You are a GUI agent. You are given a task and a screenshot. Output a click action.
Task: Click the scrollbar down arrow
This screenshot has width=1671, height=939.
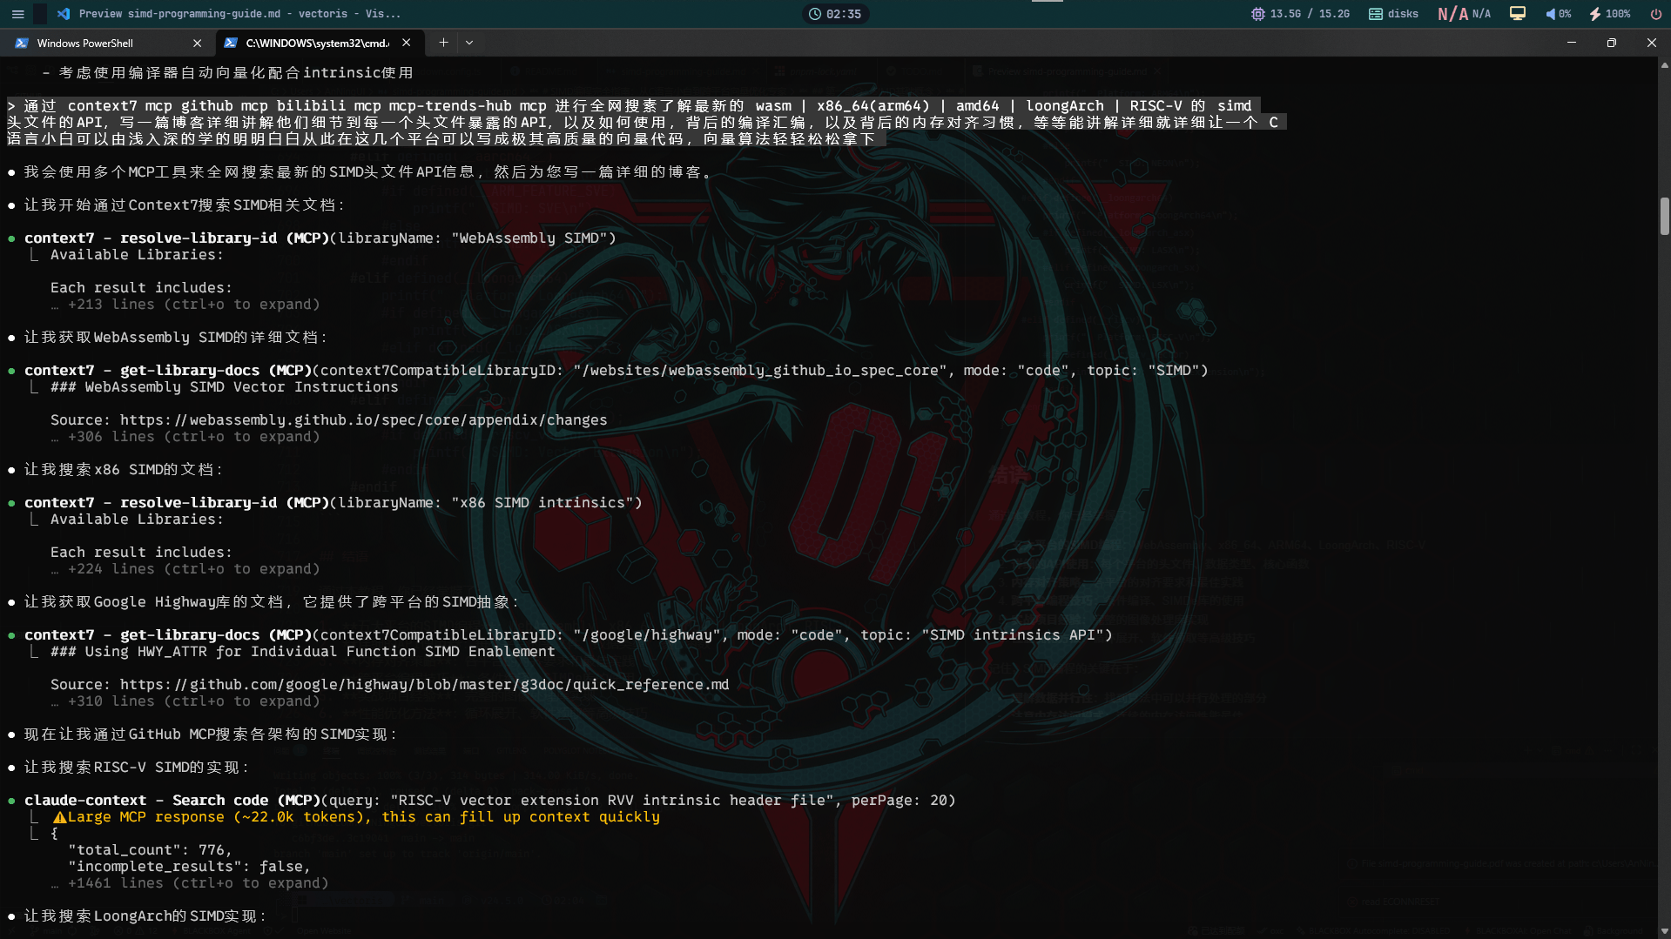1664,931
